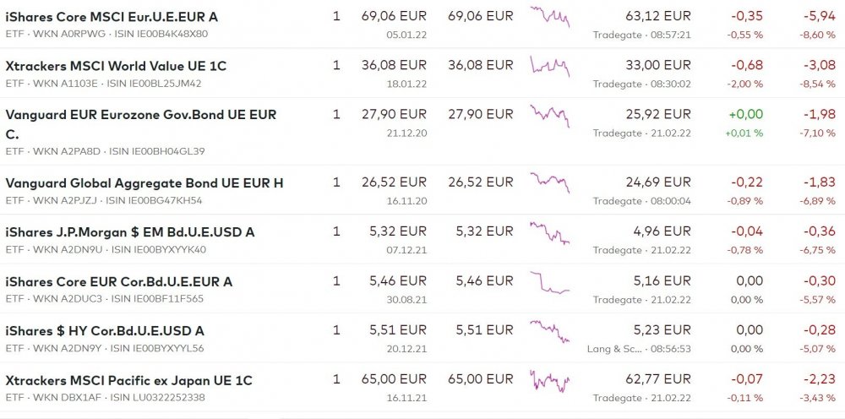Screen dimensions: 845x419
Task: Open Vanguard Global Aggregate Bond UE EUR H
Action: (144, 182)
